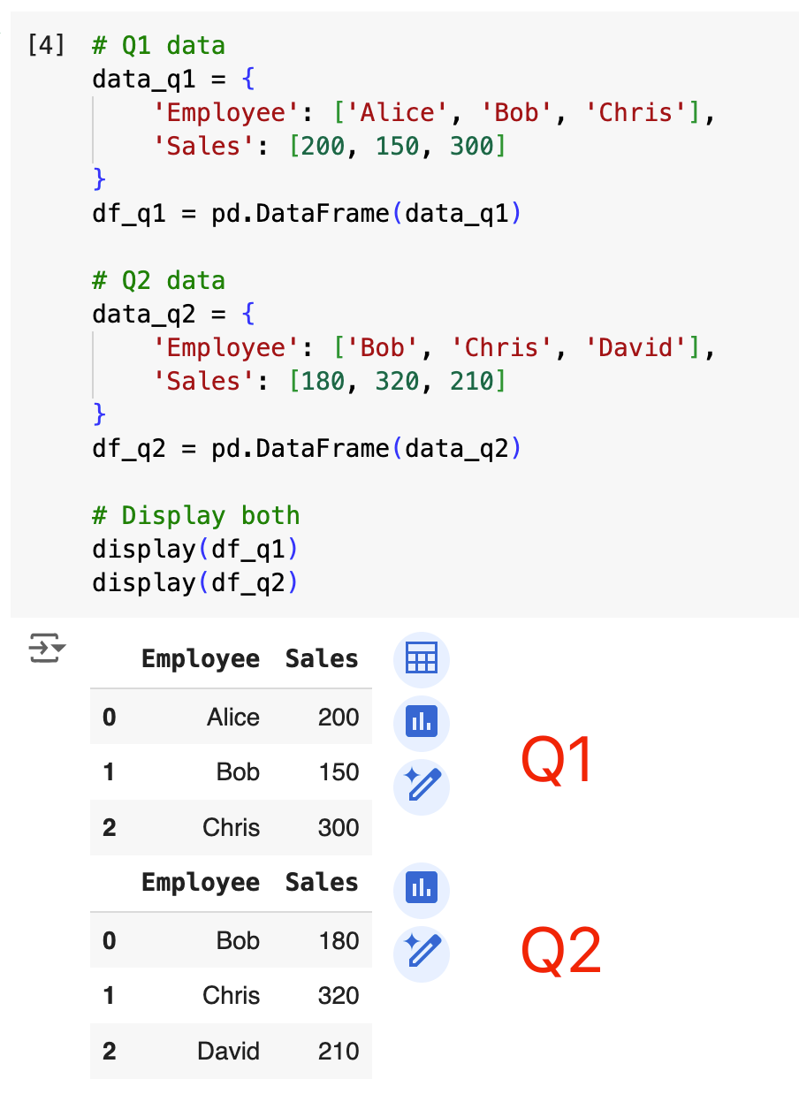This screenshot has width=799, height=1094.
Task: Place cursor on the display(df_q2) line
Action: pyautogui.click(x=194, y=582)
